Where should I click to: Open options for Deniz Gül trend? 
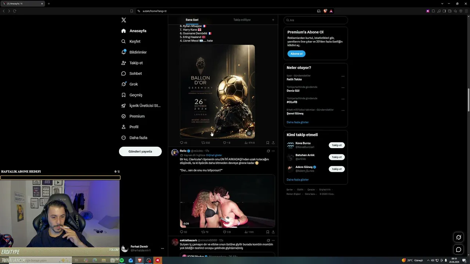343,88
